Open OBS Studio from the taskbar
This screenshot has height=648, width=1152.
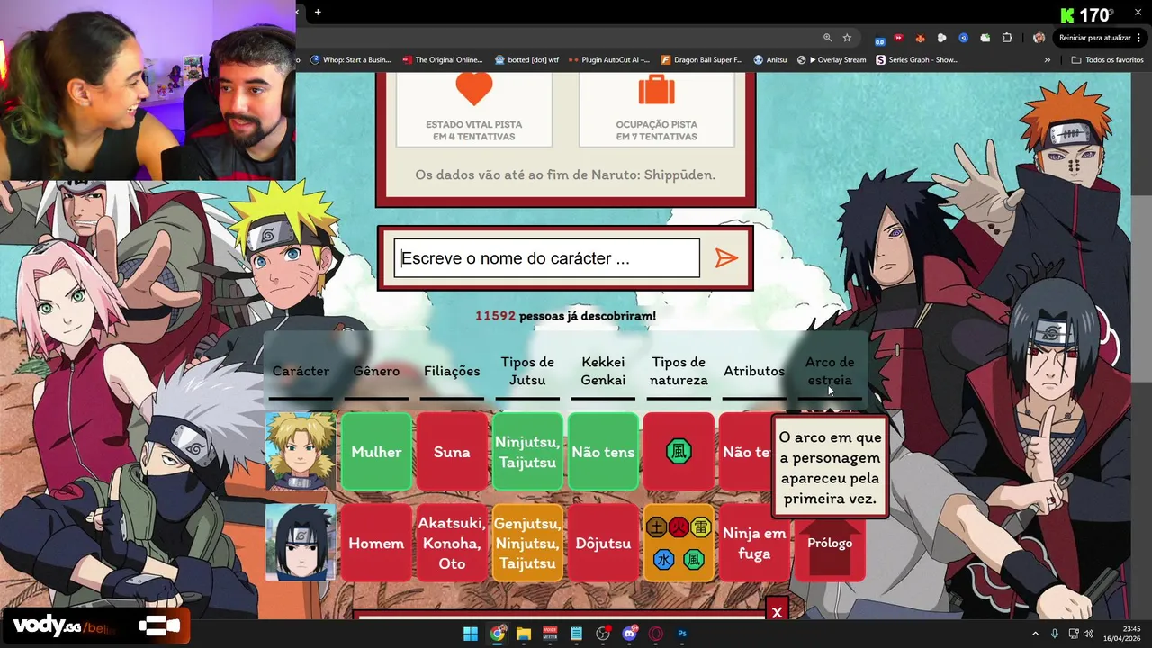click(603, 634)
